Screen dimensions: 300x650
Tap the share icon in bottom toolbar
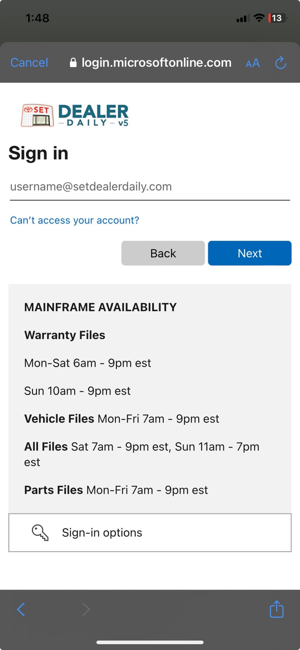tap(276, 609)
